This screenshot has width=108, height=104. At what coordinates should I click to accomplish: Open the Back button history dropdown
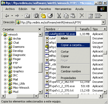pos(12,16)
